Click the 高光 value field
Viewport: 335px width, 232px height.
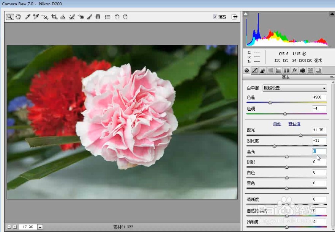[x=319, y=151]
